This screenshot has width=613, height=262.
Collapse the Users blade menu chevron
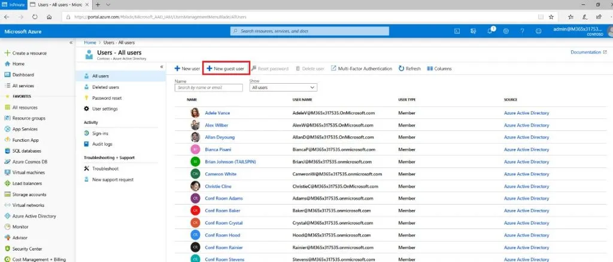[162, 67]
